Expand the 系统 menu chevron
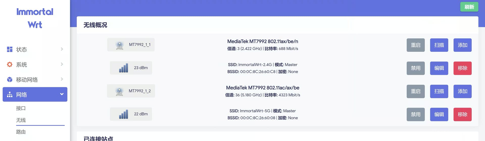Screen dimensions: 485x141 62,64
